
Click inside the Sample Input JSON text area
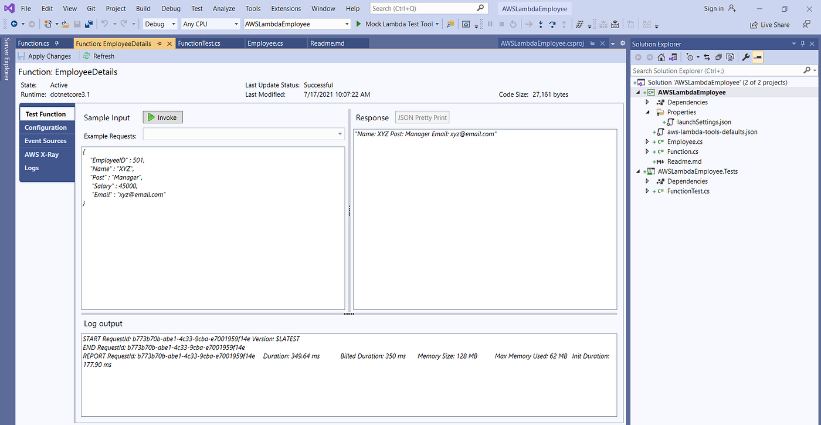click(x=213, y=228)
